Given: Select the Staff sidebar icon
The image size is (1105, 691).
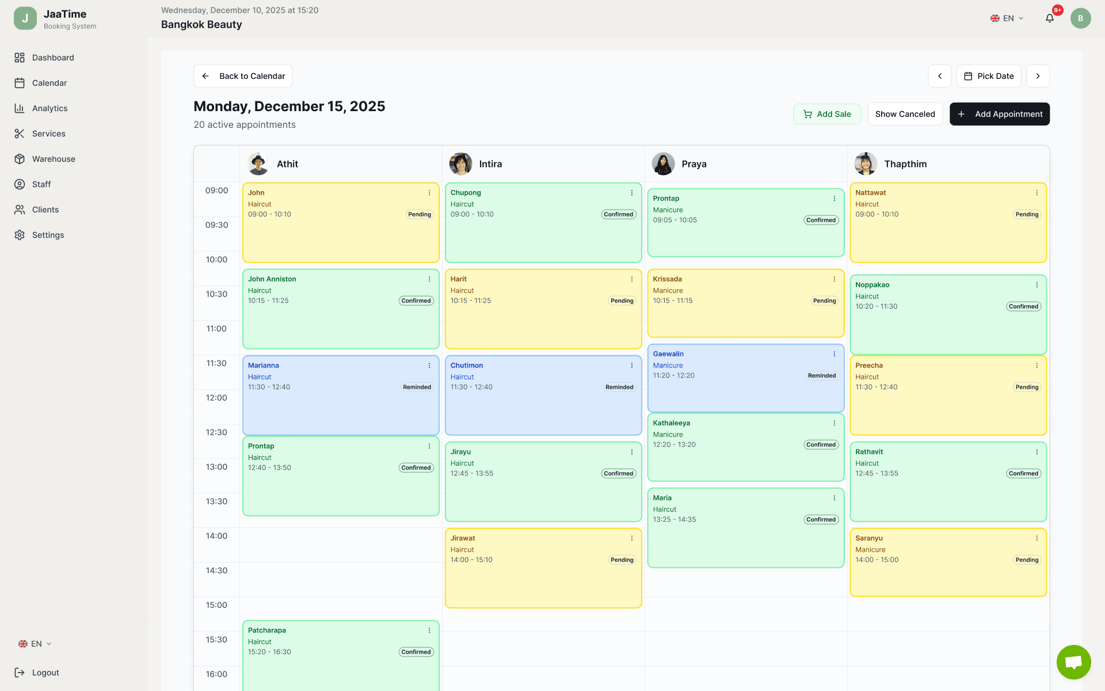Looking at the screenshot, I should pyautogui.click(x=21, y=184).
